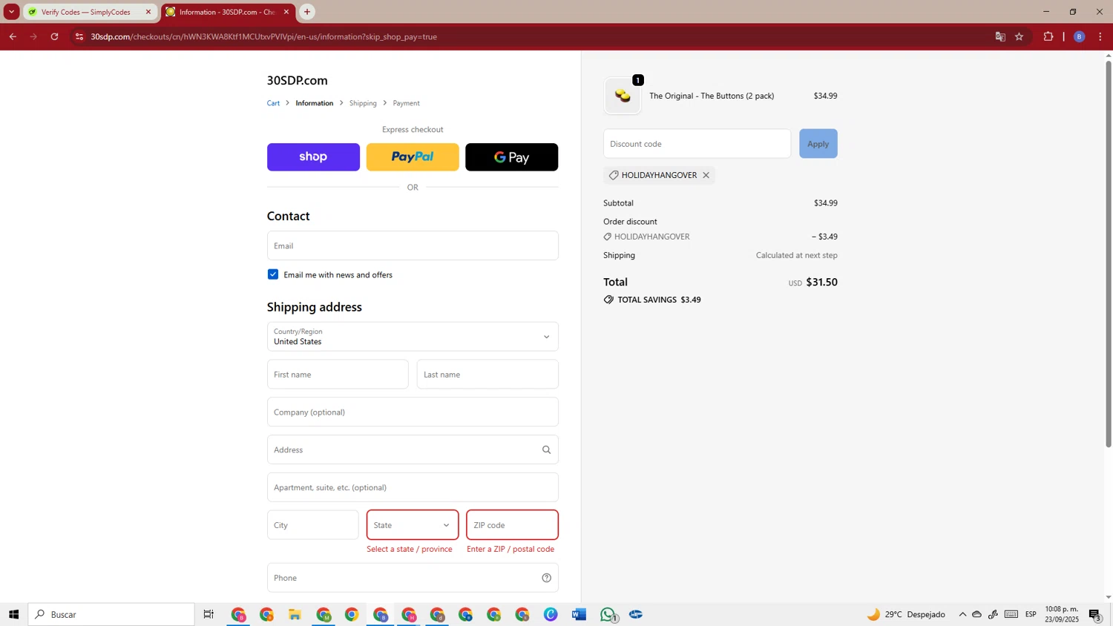Click the Email input field

pos(413,246)
